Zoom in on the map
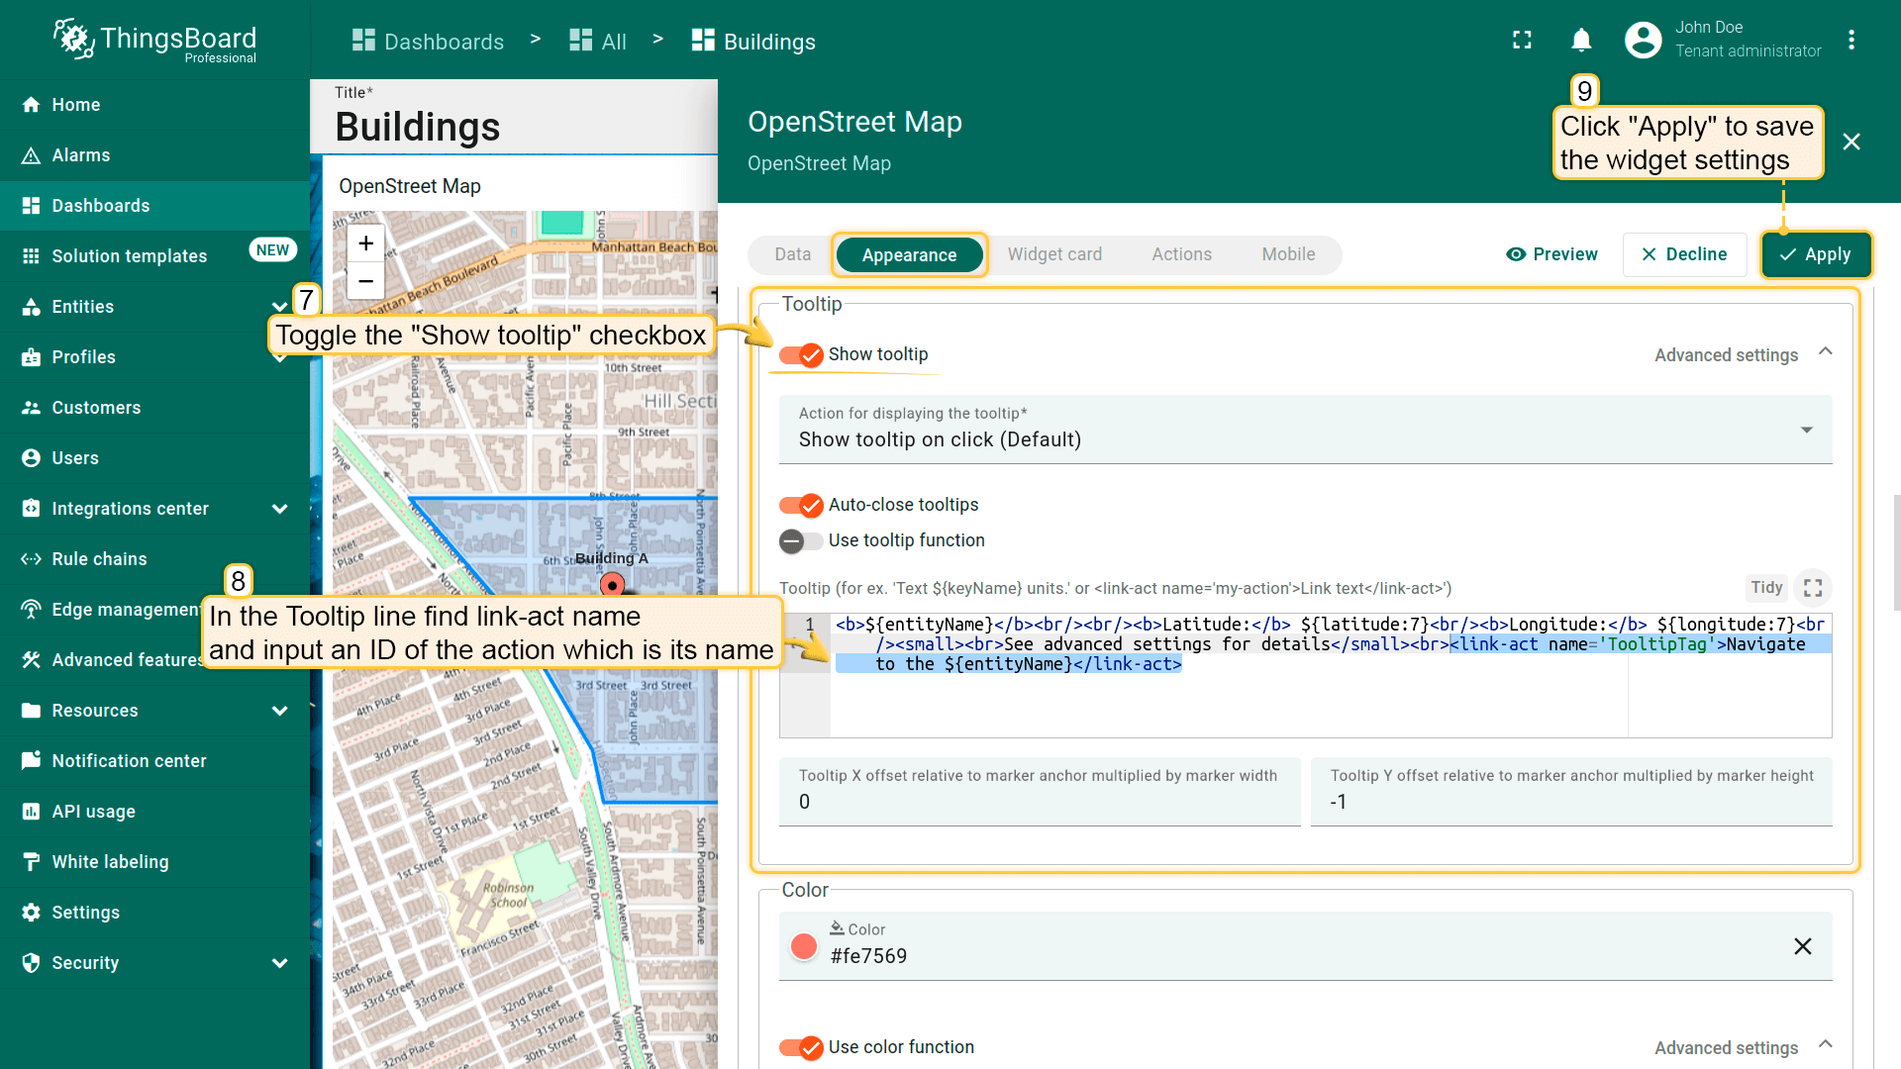The height and width of the screenshot is (1069, 1901). coord(365,243)
